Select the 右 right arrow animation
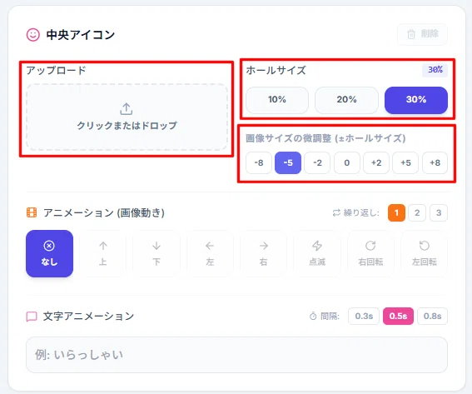 pyautogui.click(x=263, y=253)
